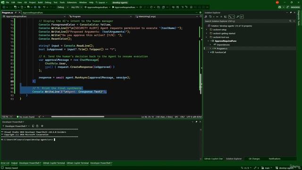Open the ApproveRequiredFunc startup project dropdown

(x=98, y=7)
